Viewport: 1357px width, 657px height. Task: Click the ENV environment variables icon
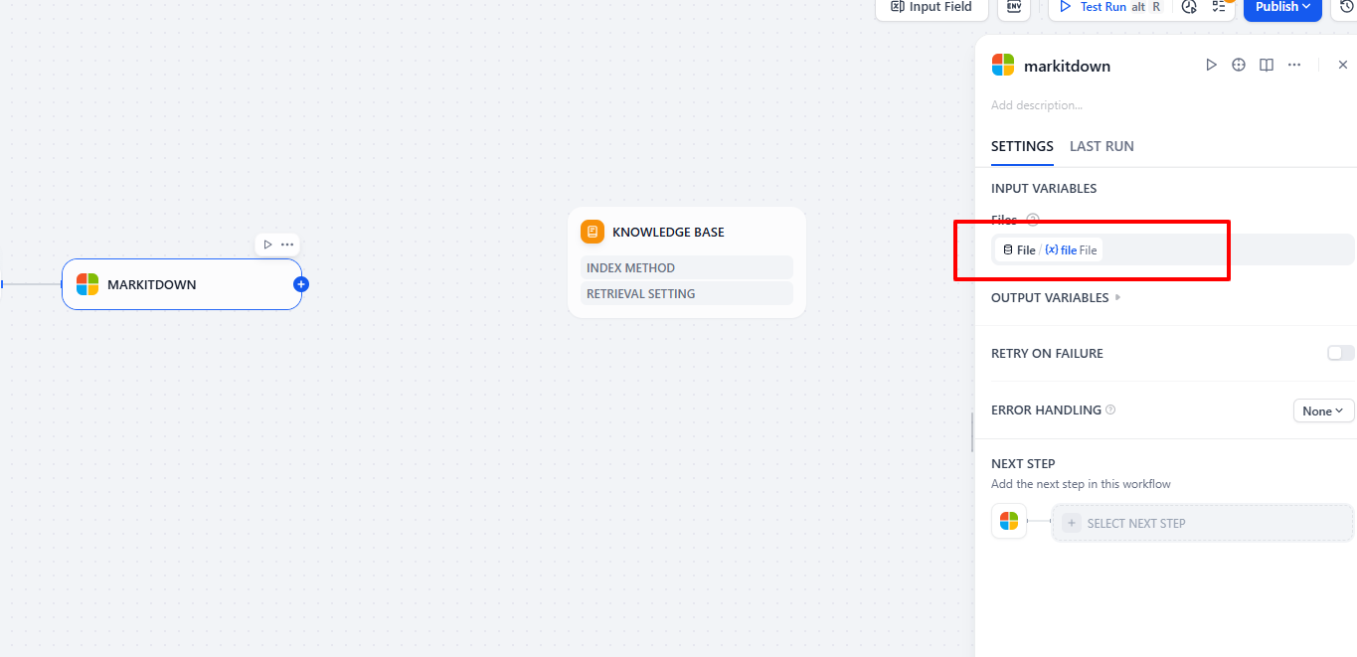[1014, 7]
